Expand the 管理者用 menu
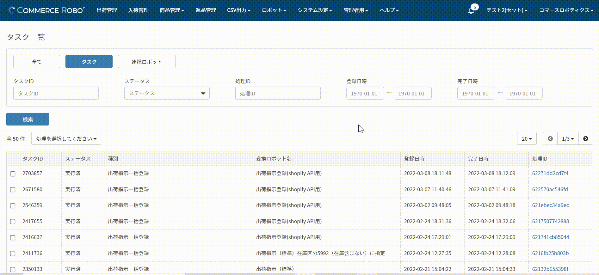Viewport: 599px width, 275px height. coord(356,10)
